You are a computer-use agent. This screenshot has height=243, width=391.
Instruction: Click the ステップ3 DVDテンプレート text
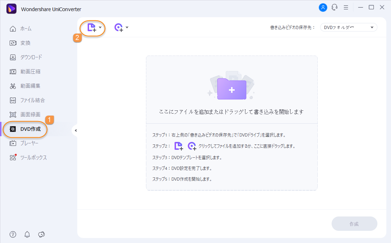click(187, 158)
